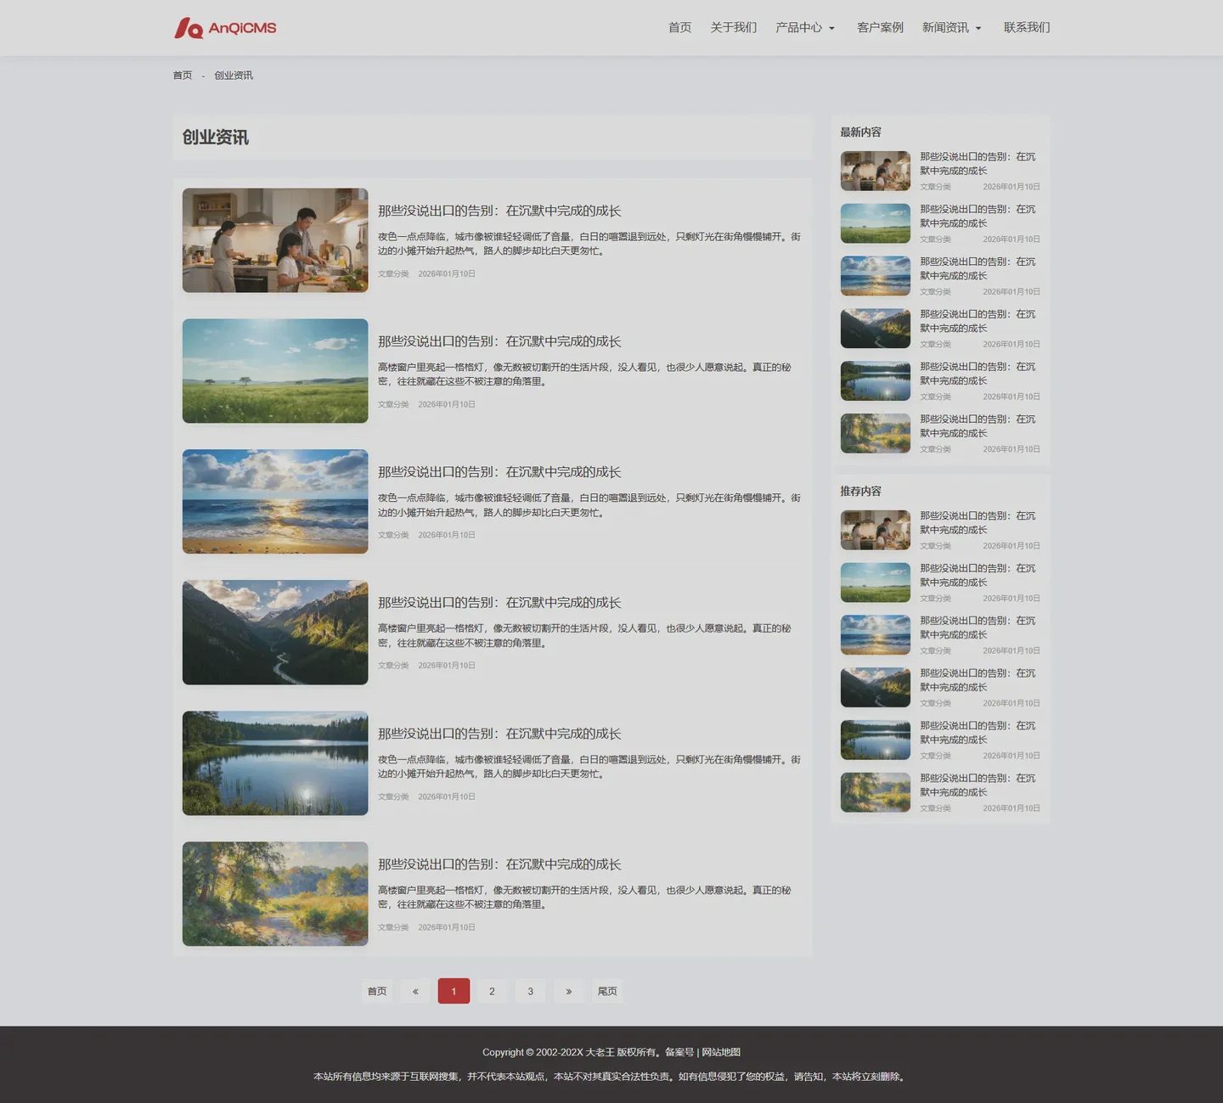Viewport: 1223px width, 1103px height.
Task: Open the 网站地图 footer link
Action: click(x=720, y=1052)
